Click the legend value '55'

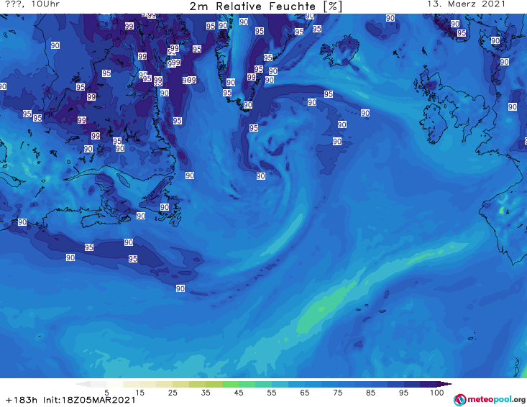coord(272,393)
